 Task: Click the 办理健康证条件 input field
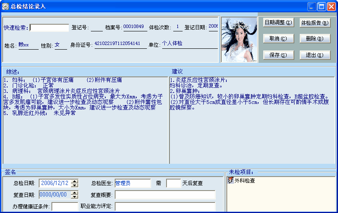(65, 207)
